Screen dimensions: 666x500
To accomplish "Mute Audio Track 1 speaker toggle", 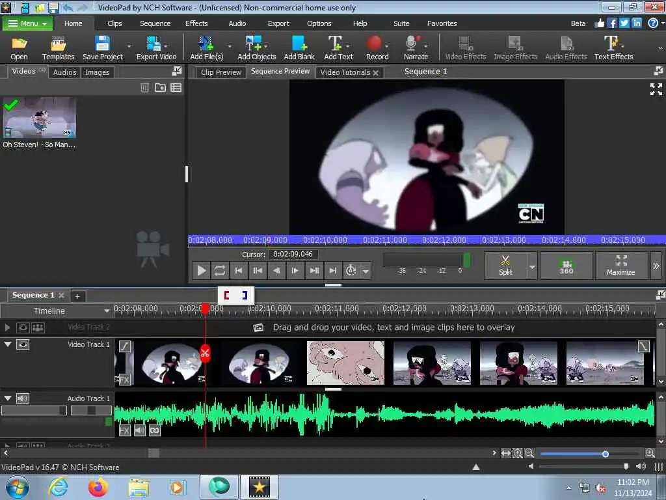I will [x=23, y=398].
